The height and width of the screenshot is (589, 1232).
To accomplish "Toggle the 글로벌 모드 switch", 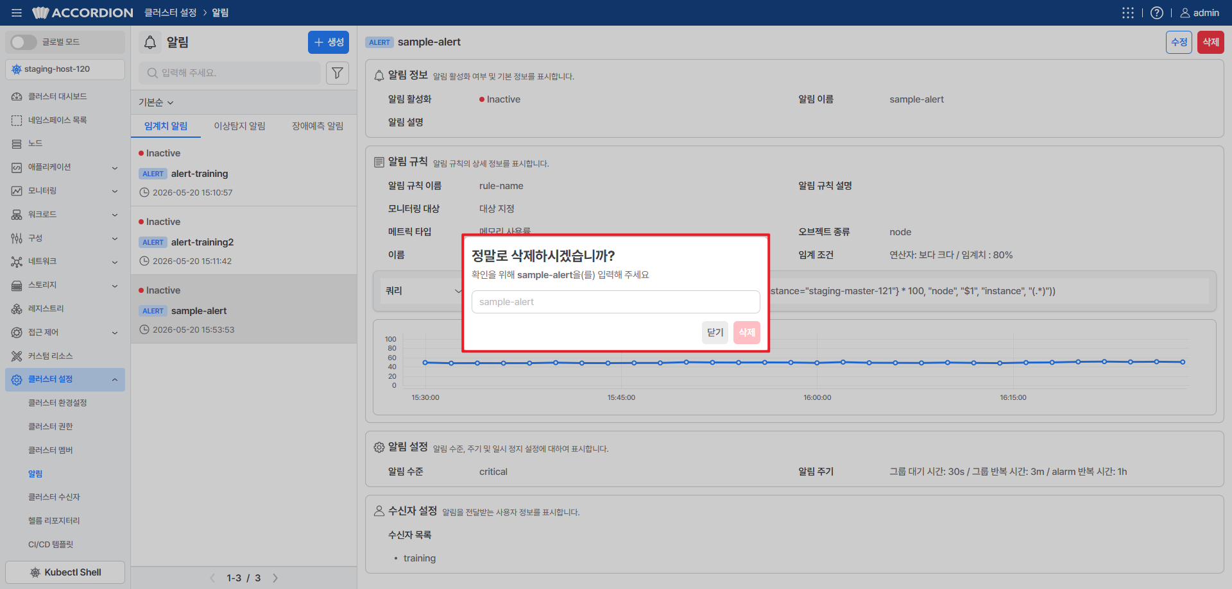I will (x=24, y=42).
